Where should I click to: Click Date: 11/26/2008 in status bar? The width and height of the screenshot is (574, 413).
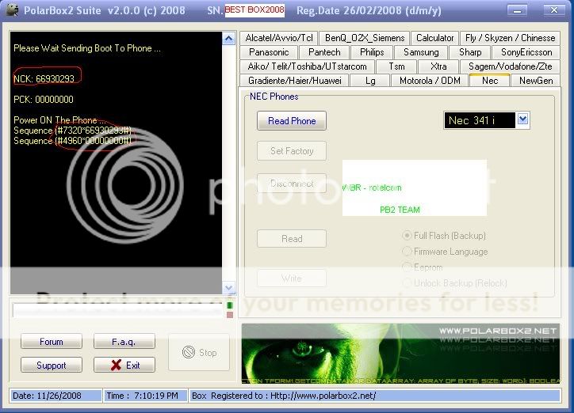point(56,396)
